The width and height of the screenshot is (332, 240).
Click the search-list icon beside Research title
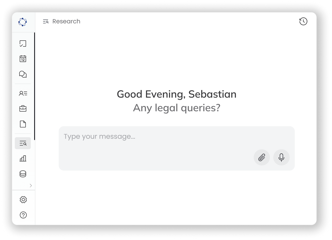click(46, 22)
